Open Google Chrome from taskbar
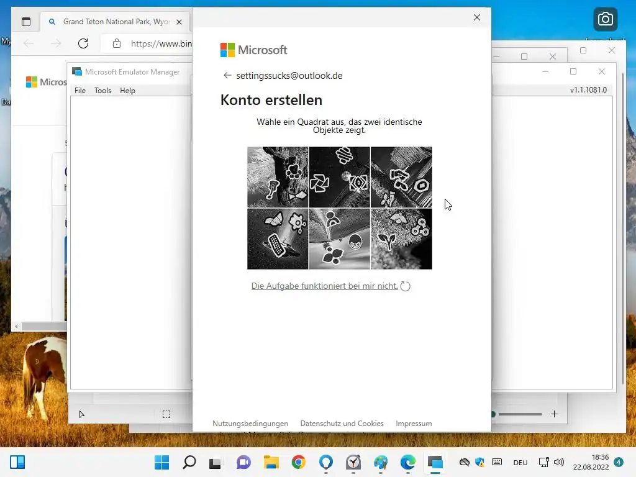This screenshot has width=636, height=477. point(299,462)
